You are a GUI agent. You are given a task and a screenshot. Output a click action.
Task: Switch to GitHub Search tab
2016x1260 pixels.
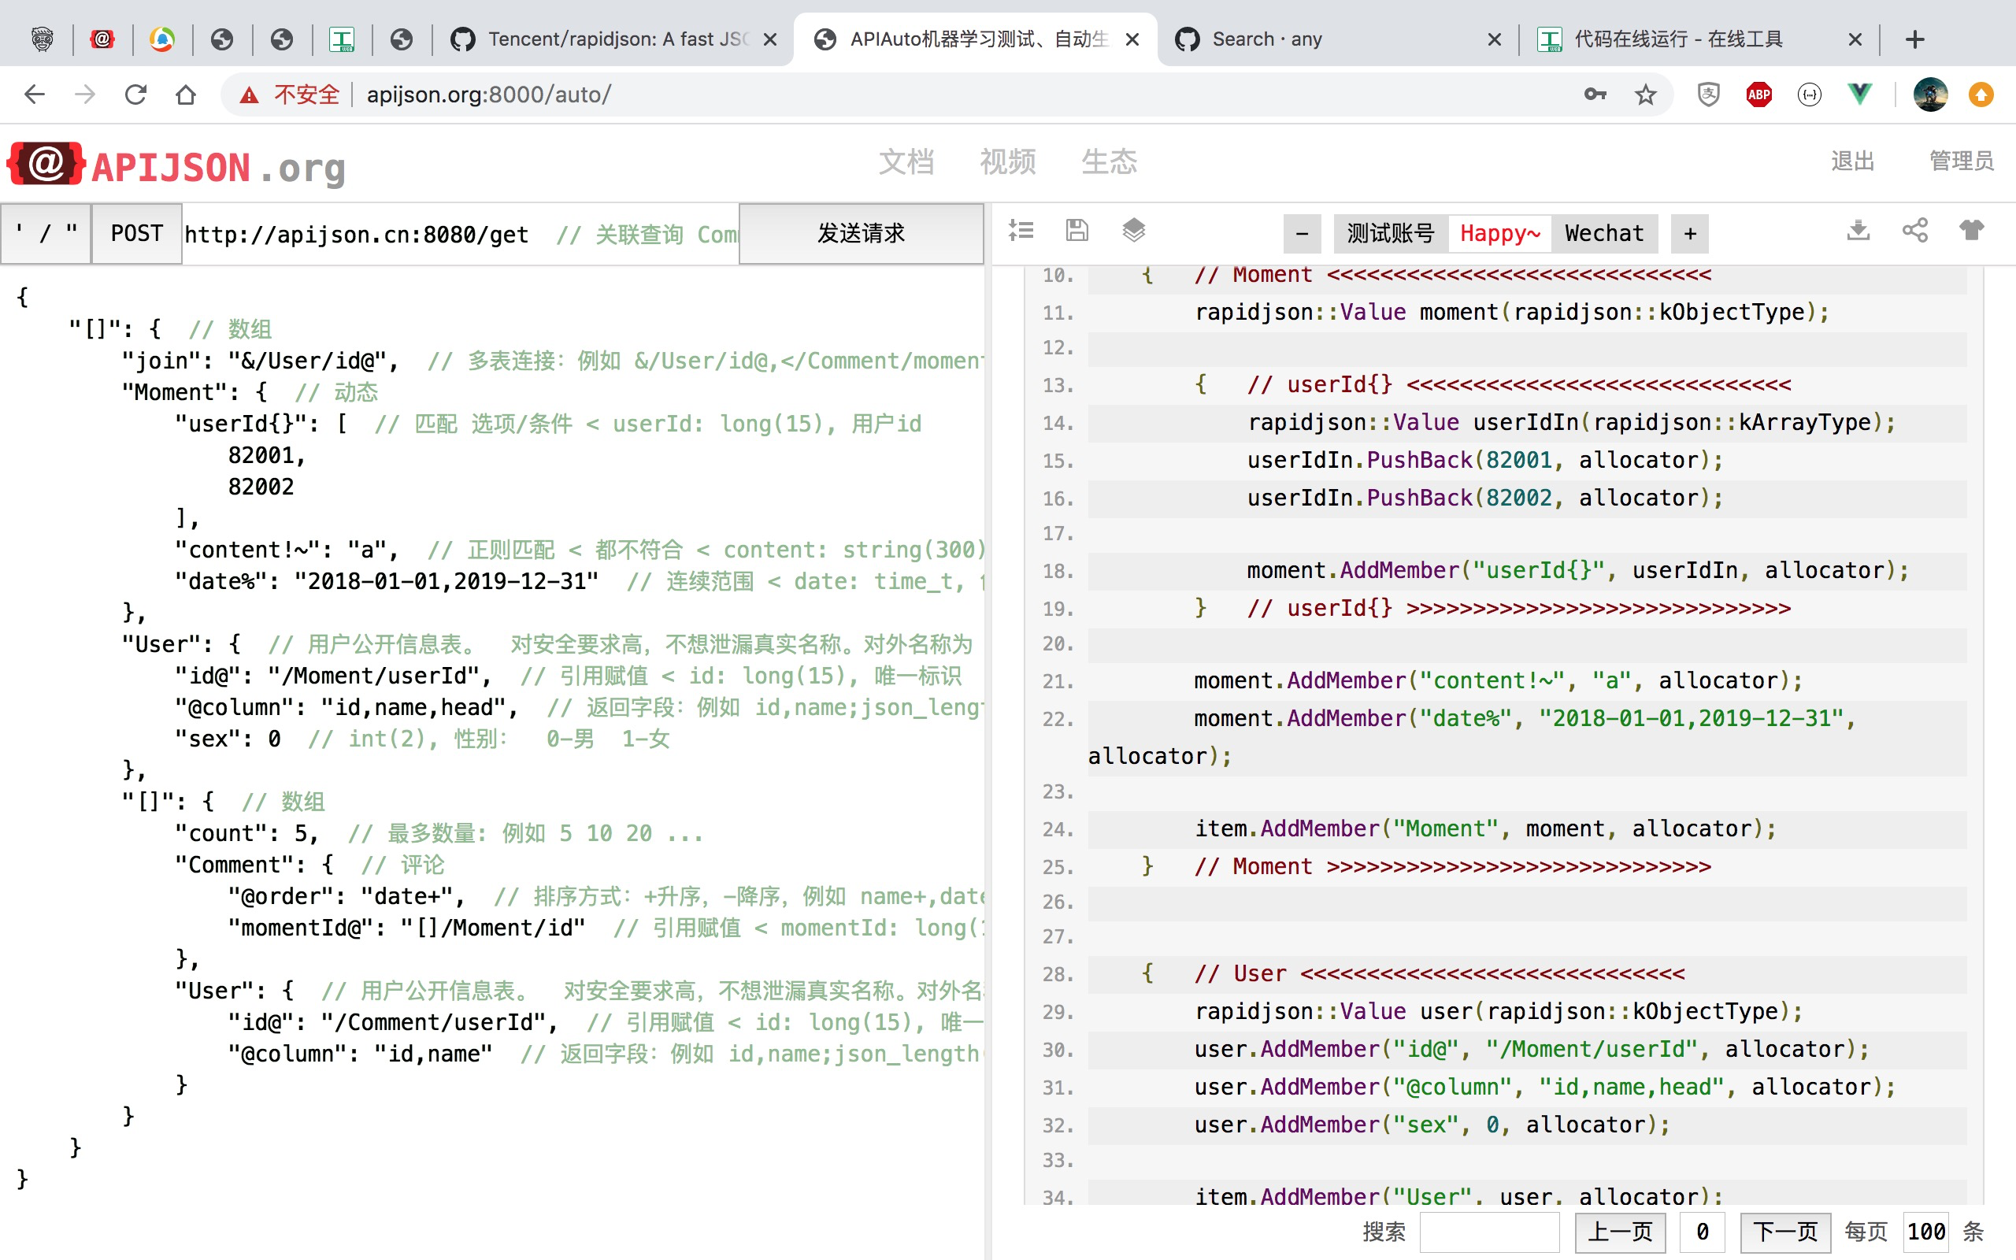pyautogui.click(x=1337, y=39)
